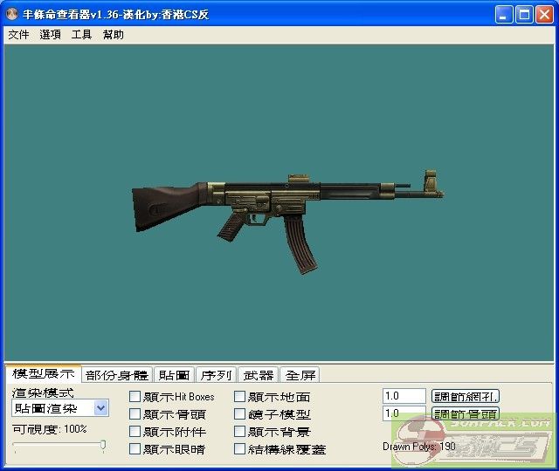This screenshot has height=471, width=559.
Task: Go to the 武器 (Weapon) tab
Action: [x=259, y=375]
